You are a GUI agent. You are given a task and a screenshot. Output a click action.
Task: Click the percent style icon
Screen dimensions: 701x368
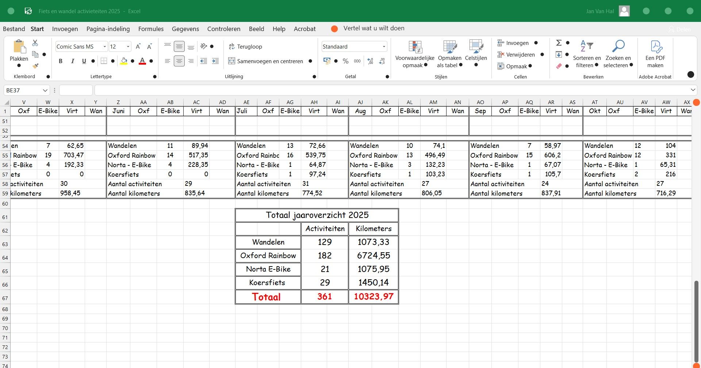point(345,61)
